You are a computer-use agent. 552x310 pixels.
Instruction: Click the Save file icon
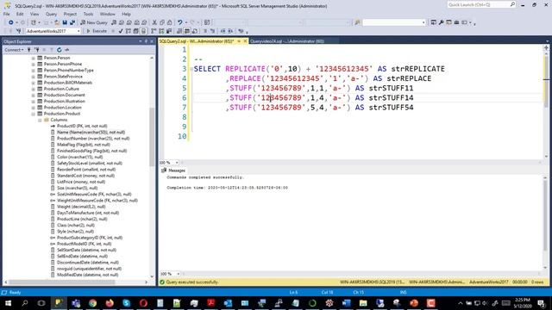(65, 22)
